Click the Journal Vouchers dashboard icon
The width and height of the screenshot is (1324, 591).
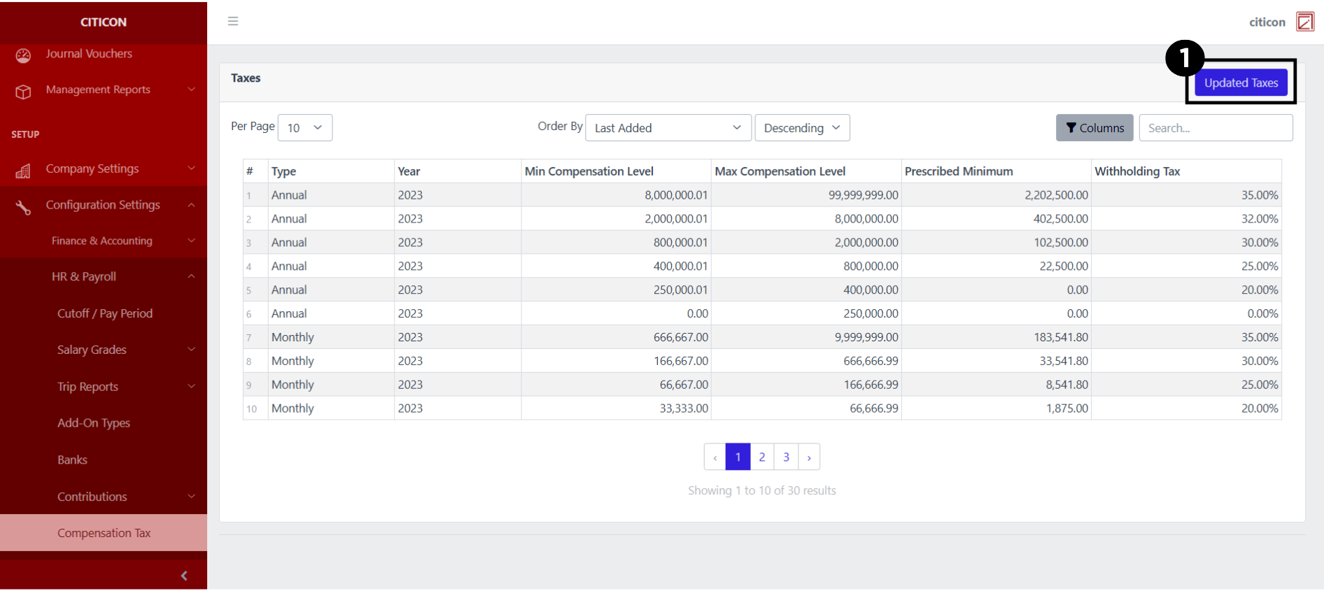point(23,55)
